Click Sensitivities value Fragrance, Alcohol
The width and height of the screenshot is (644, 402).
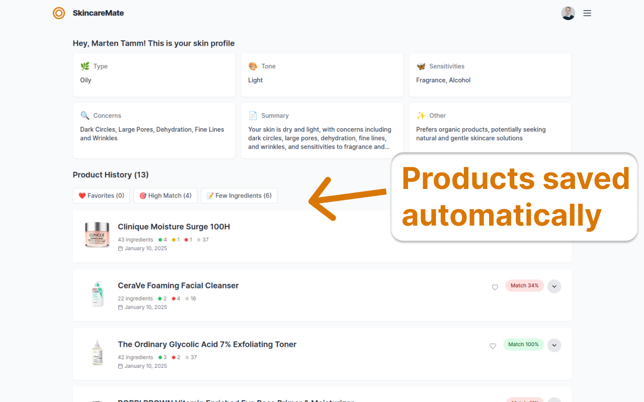[443, 80]
